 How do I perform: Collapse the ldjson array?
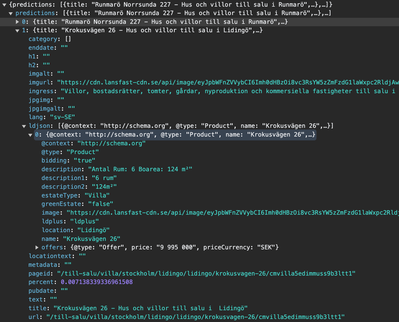point(24,126)
